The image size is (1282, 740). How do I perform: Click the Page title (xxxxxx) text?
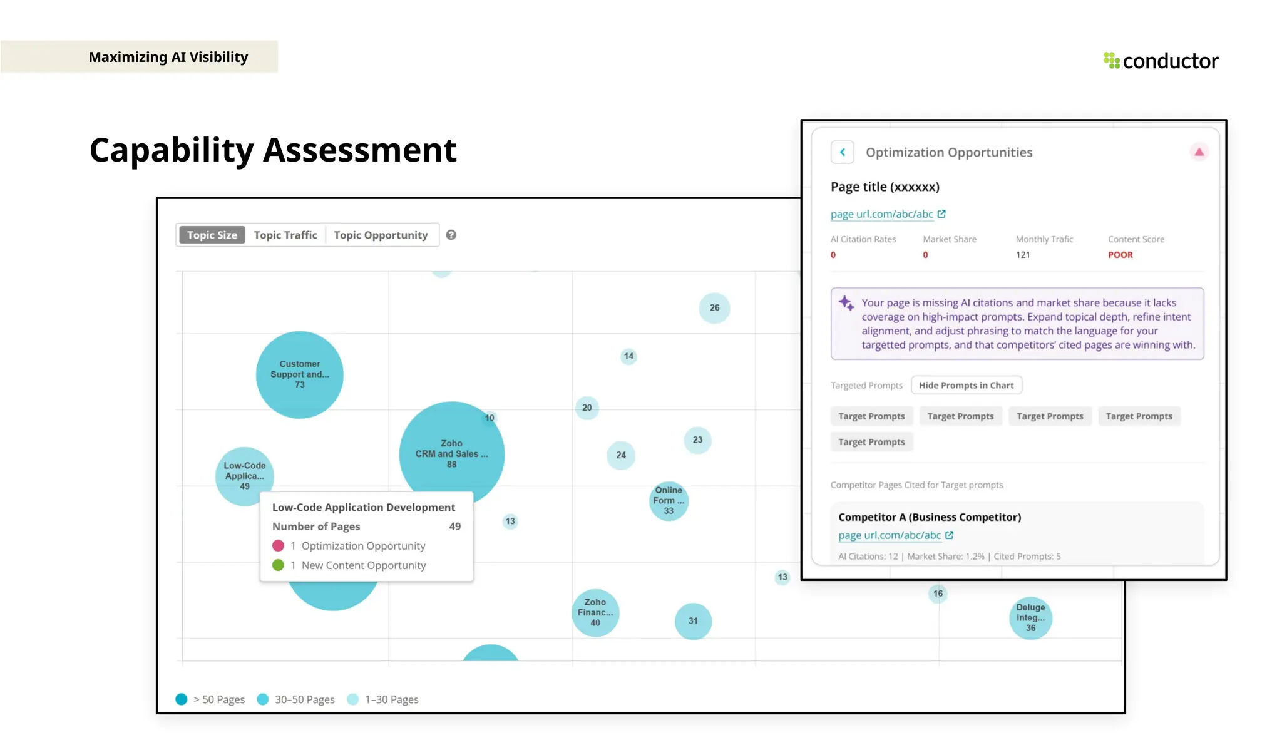885,187
